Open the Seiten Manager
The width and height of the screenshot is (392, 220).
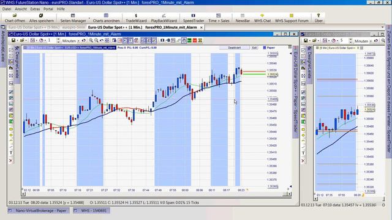point(73,18)
